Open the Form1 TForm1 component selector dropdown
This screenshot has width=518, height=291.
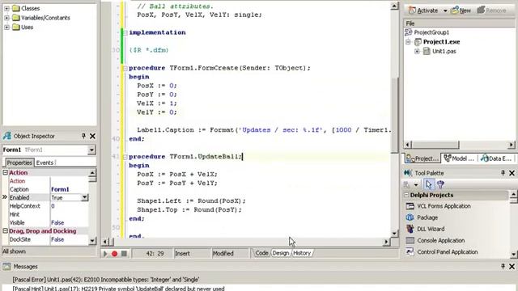coord(91,150)
